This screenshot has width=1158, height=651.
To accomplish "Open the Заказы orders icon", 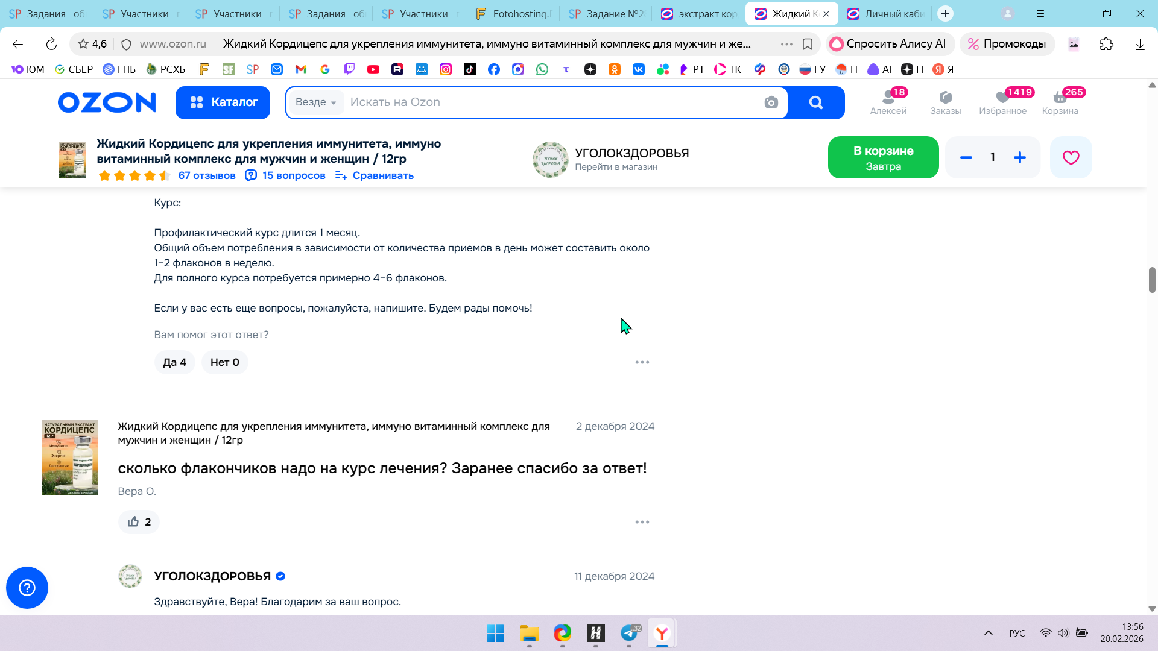I will point(945,102).
